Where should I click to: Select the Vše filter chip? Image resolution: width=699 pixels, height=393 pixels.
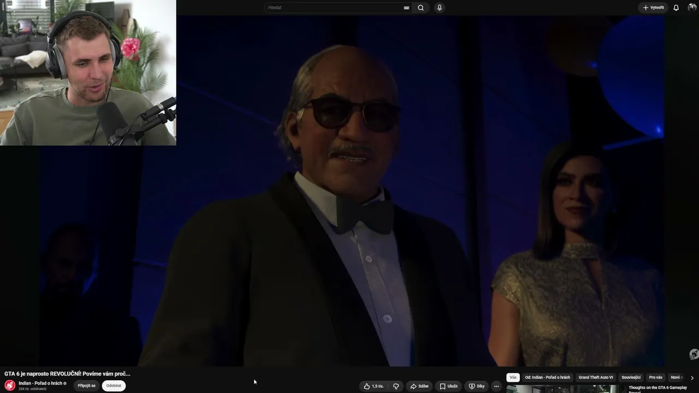513,377
